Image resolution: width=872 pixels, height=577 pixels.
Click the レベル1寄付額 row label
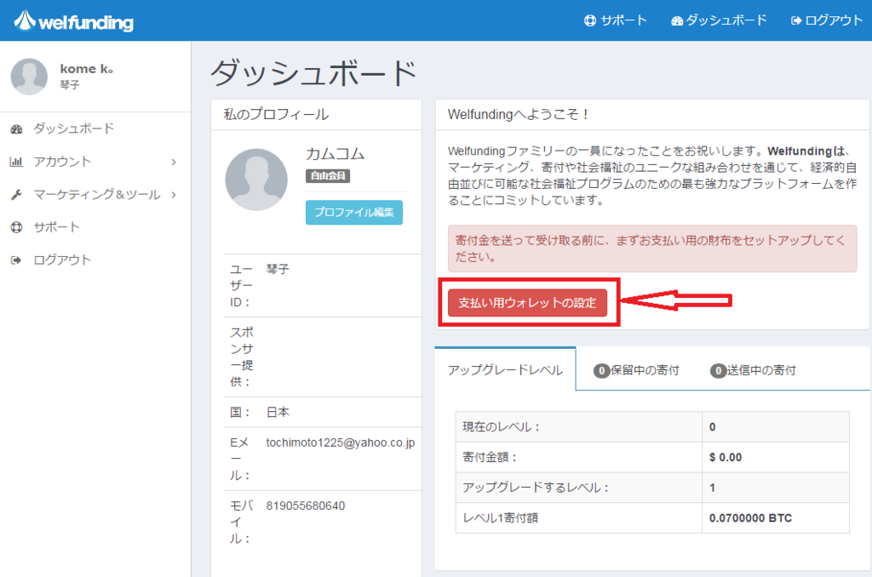point(501,518)
